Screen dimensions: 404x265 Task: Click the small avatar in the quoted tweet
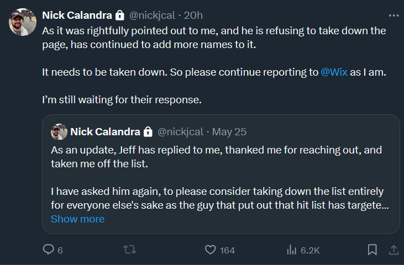59,132
